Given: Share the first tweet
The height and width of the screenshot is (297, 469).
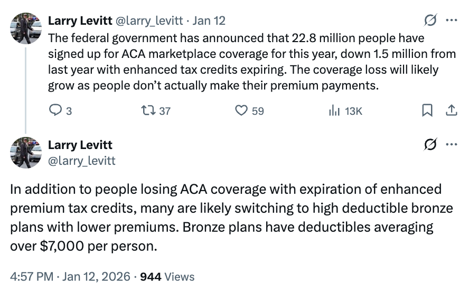Looking at the screenshot, I should coord(451,111).
